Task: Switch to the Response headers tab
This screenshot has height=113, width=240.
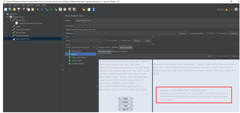Action: click(x=120, y=51)
